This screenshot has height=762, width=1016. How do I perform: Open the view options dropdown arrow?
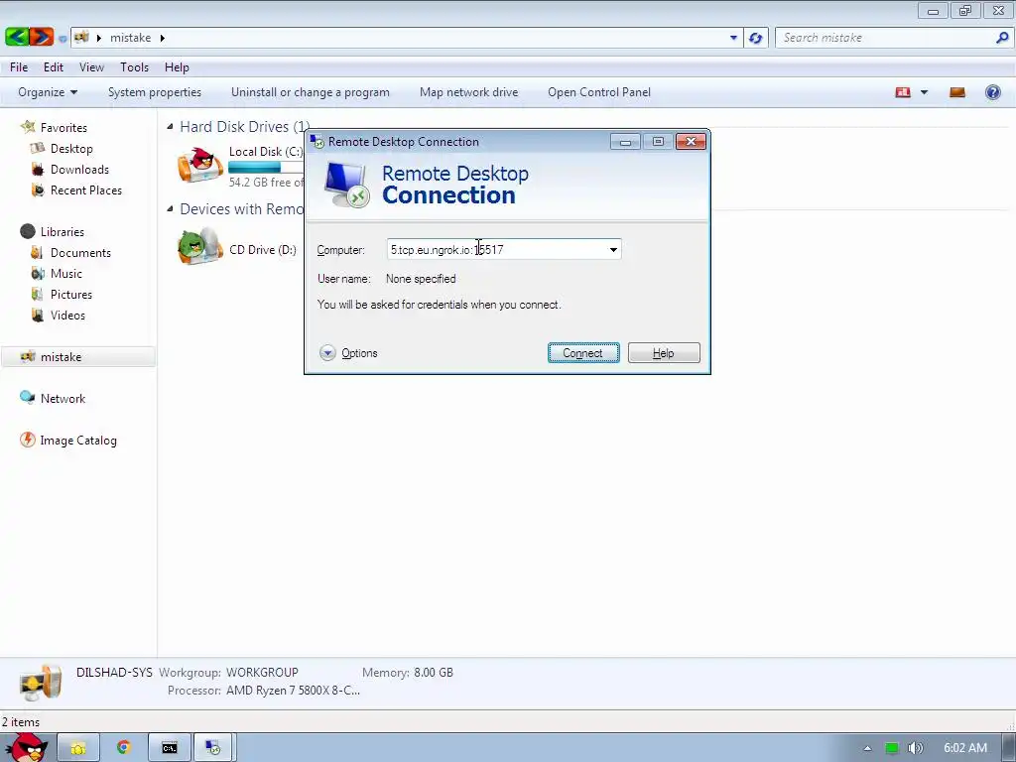tap(924, 92)
